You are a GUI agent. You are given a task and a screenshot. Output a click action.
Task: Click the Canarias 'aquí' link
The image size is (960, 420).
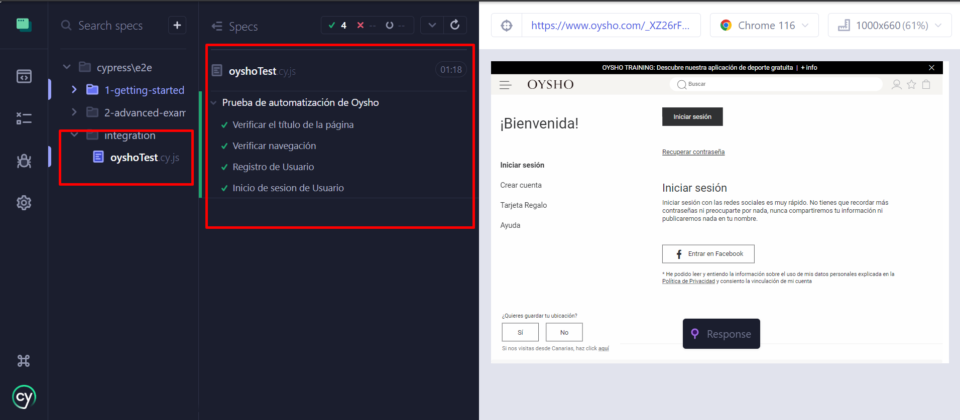[x=604, y=348]
